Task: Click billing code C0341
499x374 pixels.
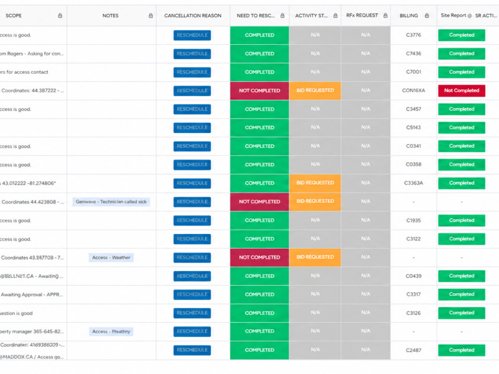Action: 413,146
